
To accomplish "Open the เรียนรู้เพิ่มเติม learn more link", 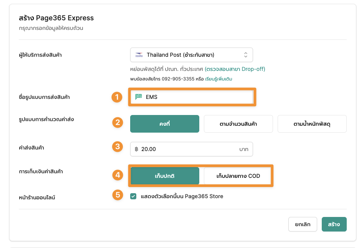I will click(218, 79).
